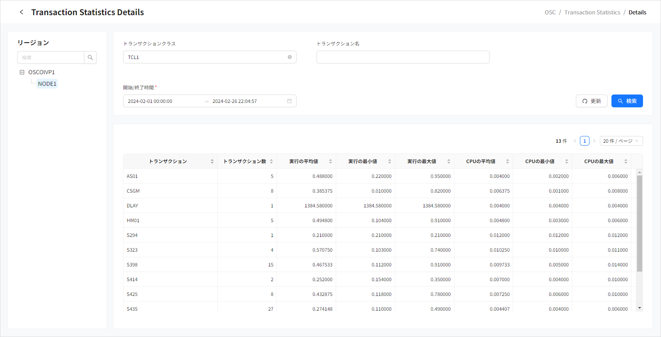Viewport: 661px width, 337px height.
Task: Focus the トランザクション名 input field
Action: [403, 57]
